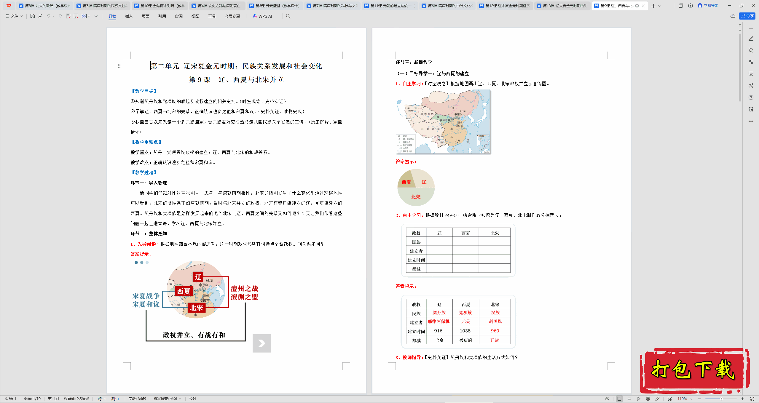Expand the blue format icon dropdown arrow
759x403 pixels.
point(89,16)
